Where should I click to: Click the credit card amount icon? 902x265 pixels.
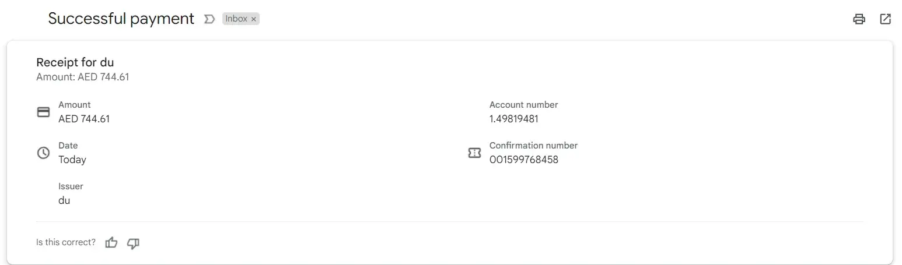43,112
